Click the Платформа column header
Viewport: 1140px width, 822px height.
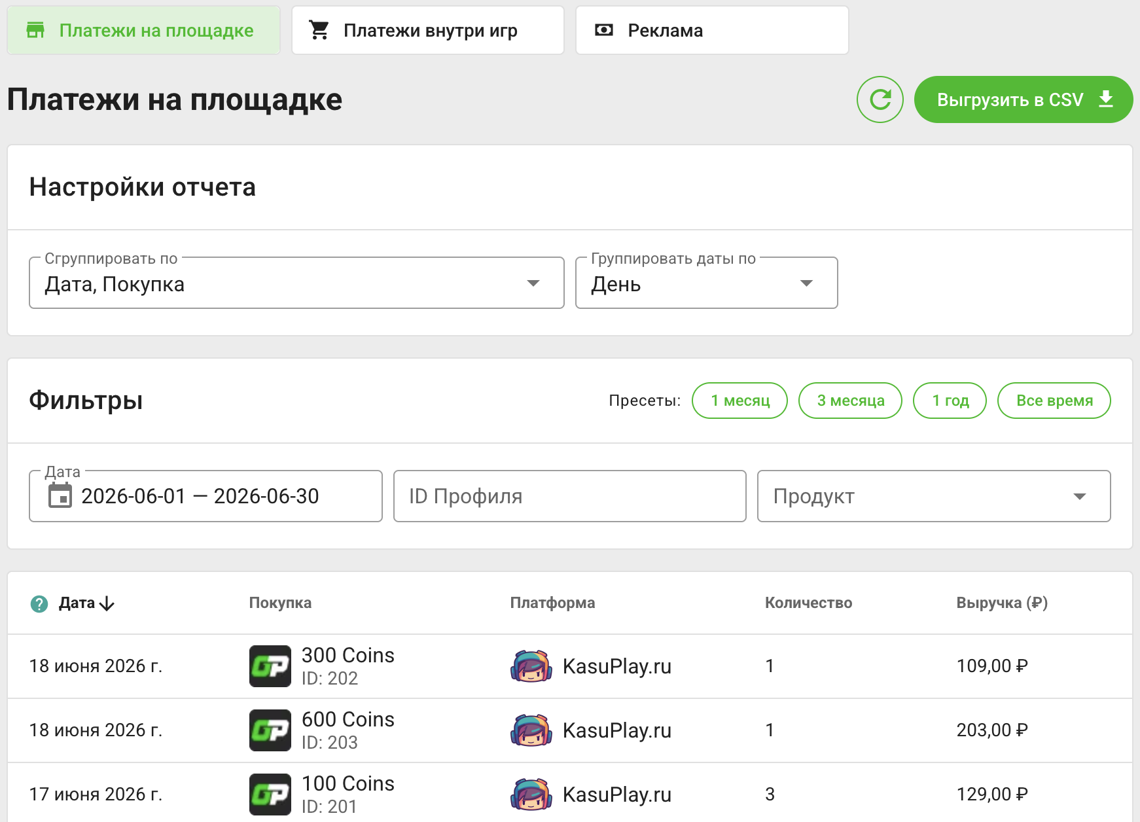click(552, 603)
